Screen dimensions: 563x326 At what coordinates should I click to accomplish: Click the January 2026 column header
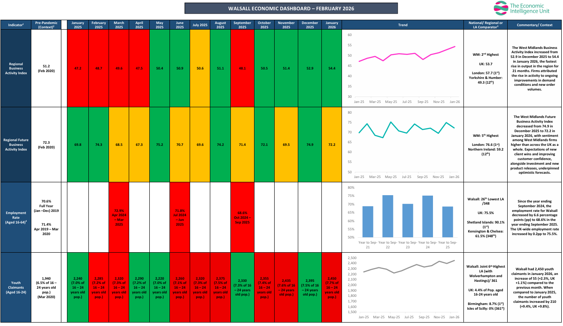click(x=332, y=25)
